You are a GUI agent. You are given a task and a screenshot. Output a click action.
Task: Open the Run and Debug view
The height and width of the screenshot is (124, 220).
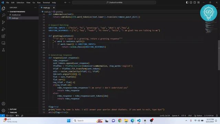click(3, 29)
